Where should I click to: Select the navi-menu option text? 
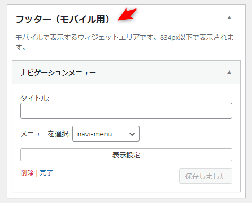point(94,134)
